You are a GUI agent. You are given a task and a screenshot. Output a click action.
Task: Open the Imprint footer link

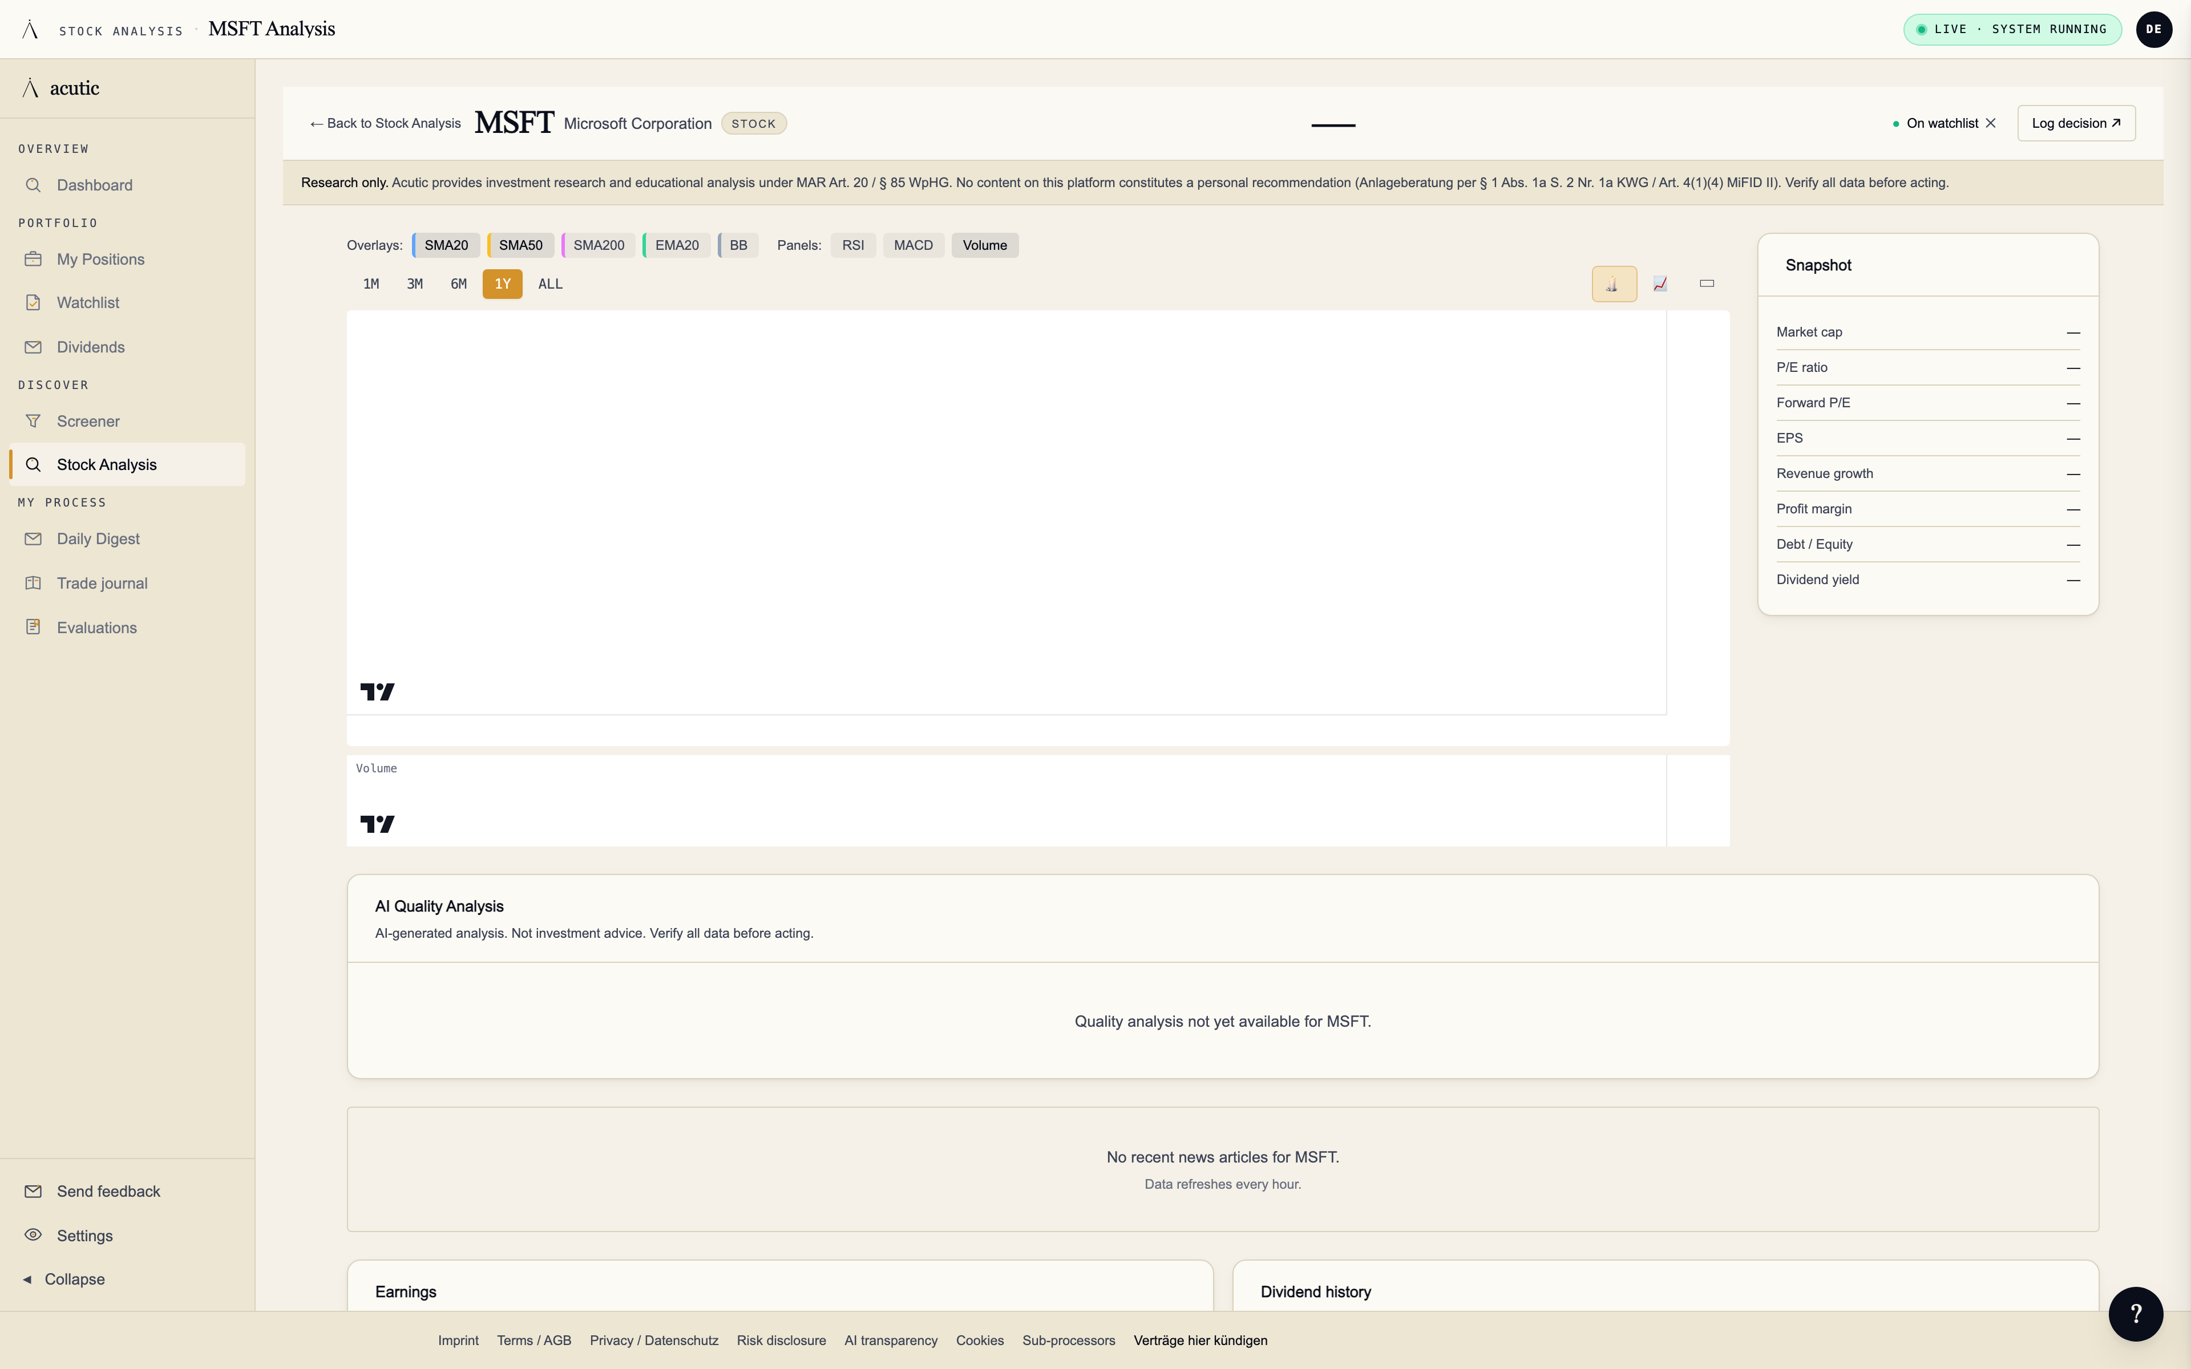[x=458, y=1340]
